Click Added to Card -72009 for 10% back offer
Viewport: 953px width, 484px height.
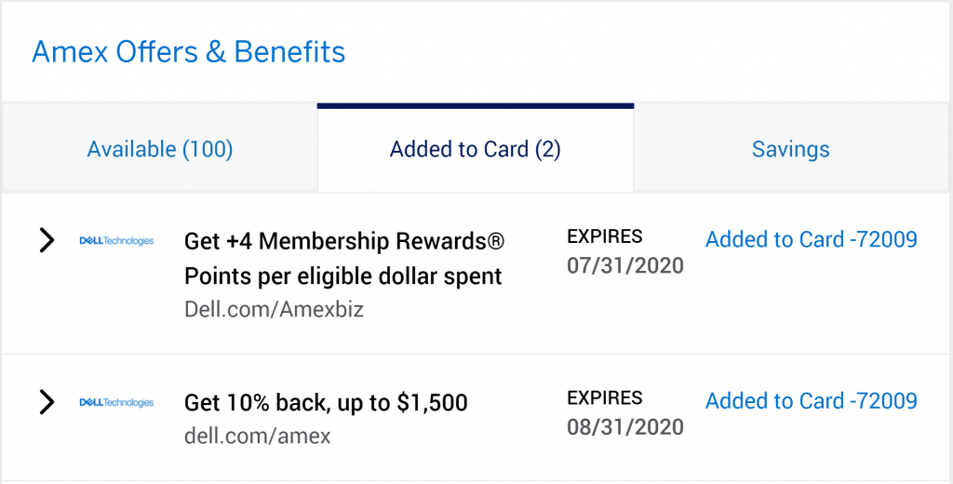click(812, 401)
